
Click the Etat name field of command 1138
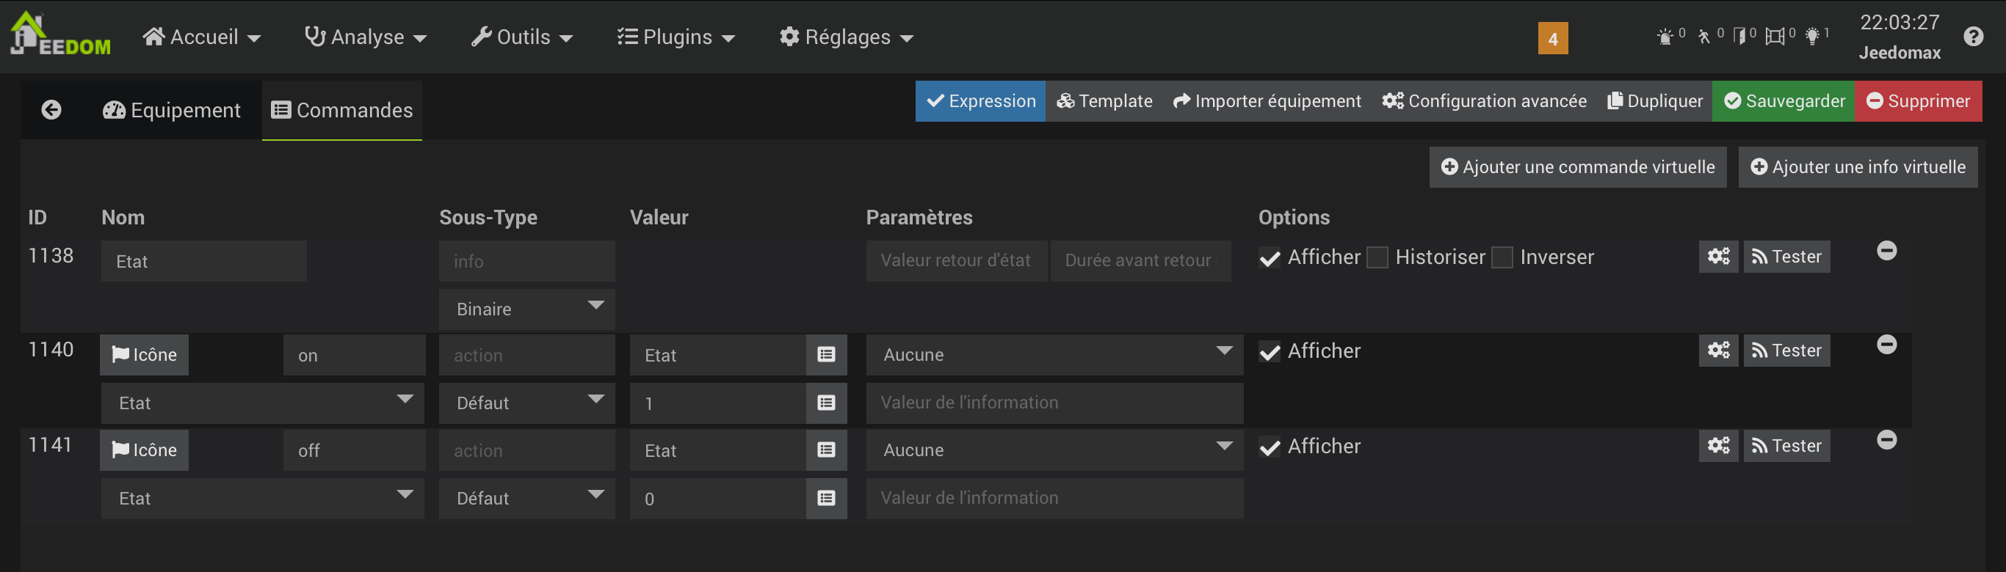(204, 261)
